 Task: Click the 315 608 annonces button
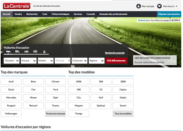(116, 60)
